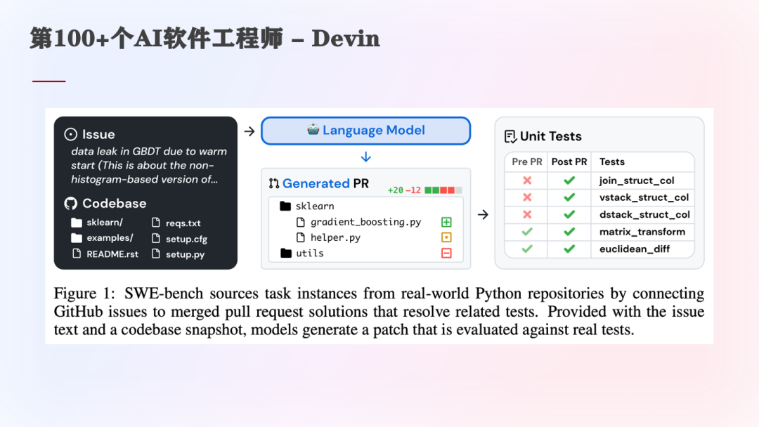
Task: Click the vstack_struct_col test name
Action: click(x=644, y=197)
